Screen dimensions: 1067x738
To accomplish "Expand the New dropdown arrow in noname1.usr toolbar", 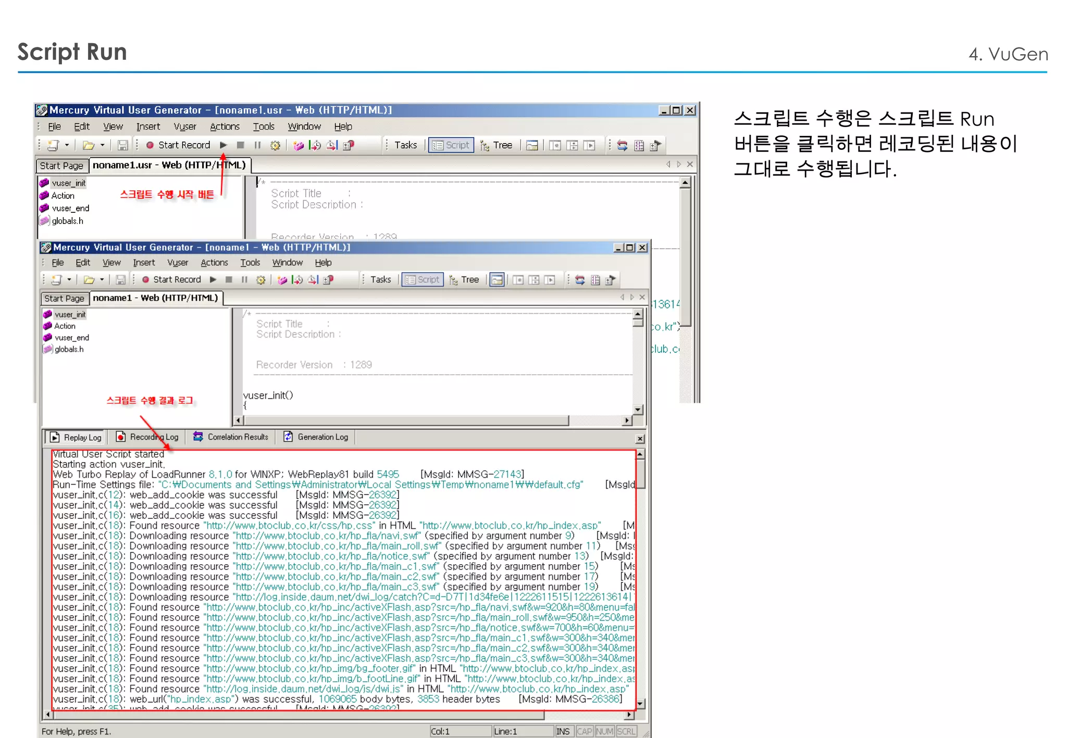I will pyautogui.click(x=67, y=145).
